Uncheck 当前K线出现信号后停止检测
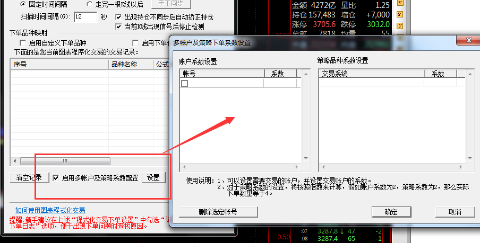Viewport: 480px width, 243px height. click(x=119, y=26)
